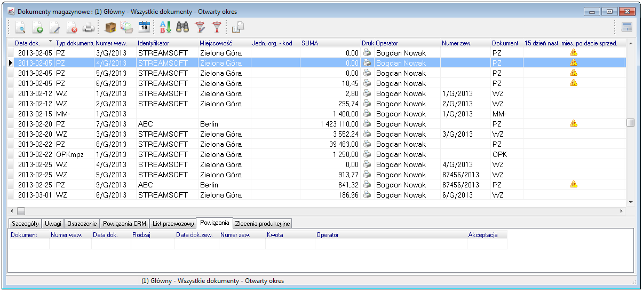The image size is (643, 291).
Task: Click vertical scrollbar down arrow
Action: click(630, 202)
